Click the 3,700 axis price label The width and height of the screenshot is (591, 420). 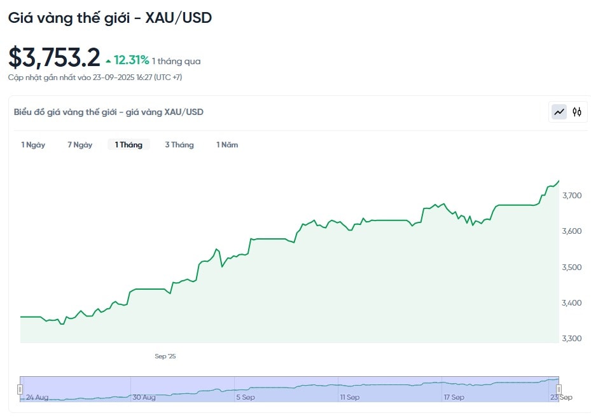tap(572, 195)
